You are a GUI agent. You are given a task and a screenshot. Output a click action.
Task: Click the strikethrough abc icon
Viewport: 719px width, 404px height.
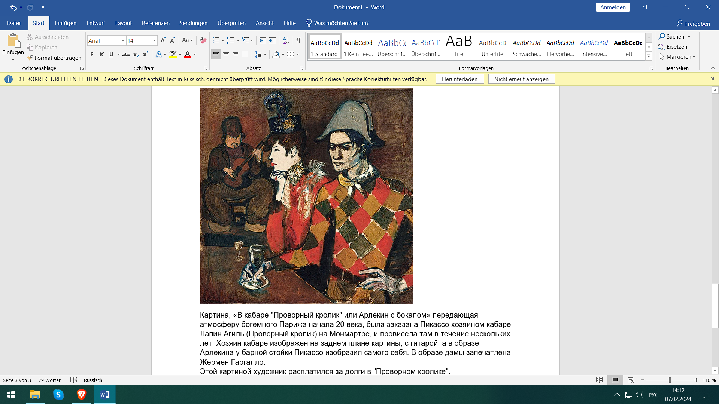click(x=126, y=55)
